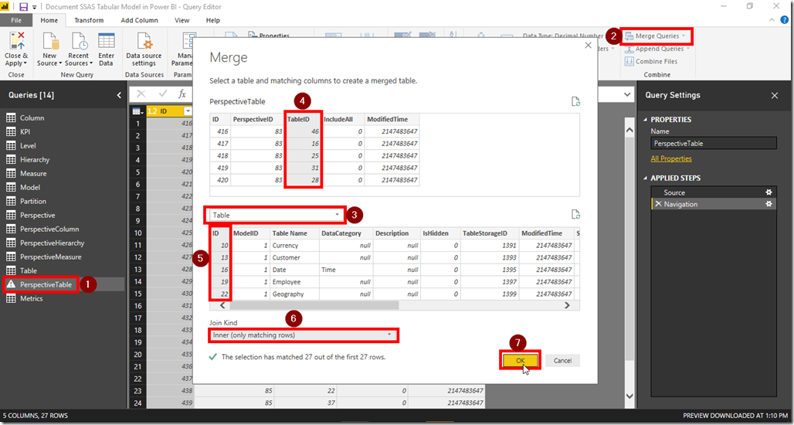Delete Navigation step with X icon
The width and height of the screenshot is (794, 425).
658,204
